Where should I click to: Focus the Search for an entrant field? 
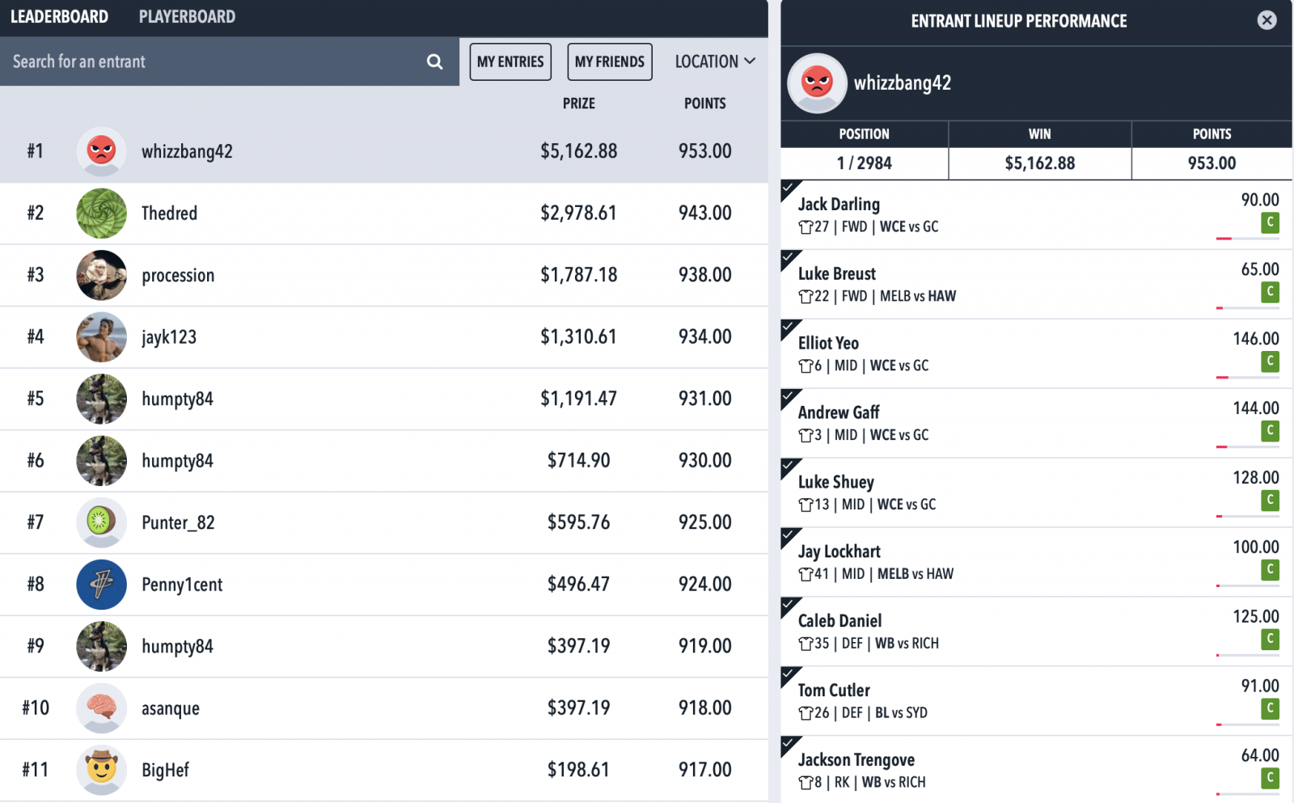coord(230,61)
